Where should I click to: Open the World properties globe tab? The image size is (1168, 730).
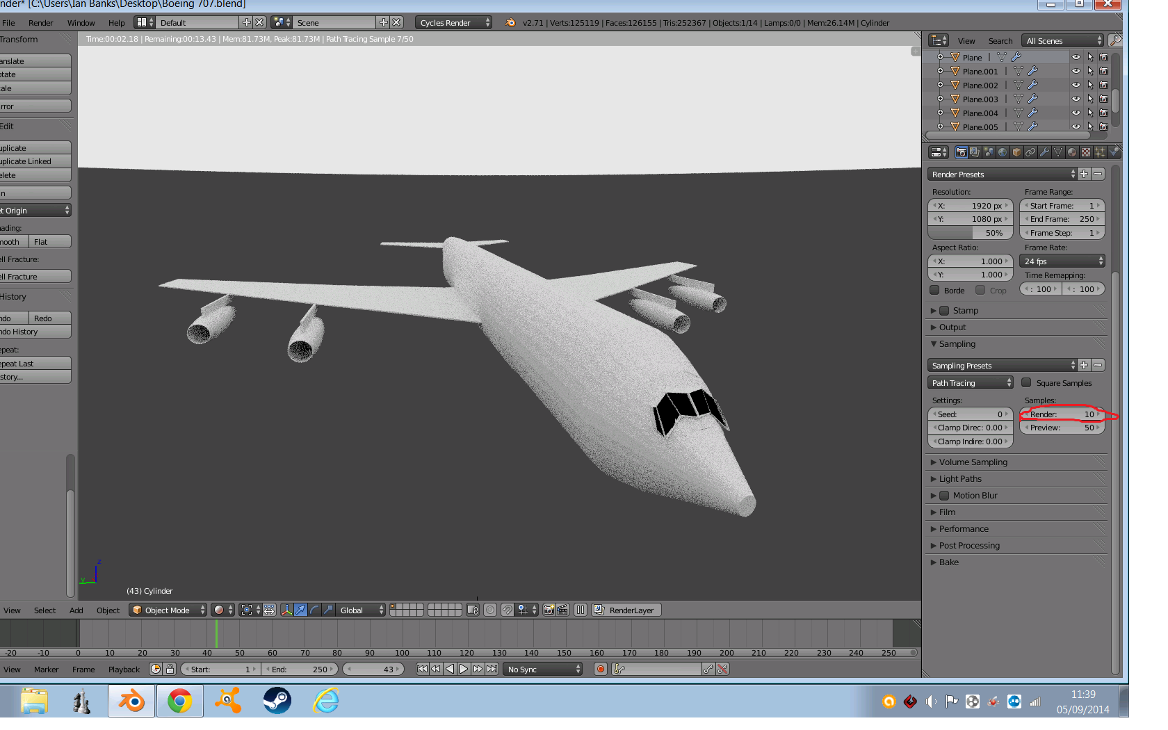coord(1003,152)
